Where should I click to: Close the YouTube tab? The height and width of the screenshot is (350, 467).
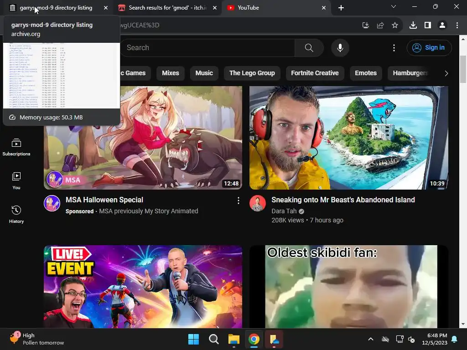tap(324, 8)
